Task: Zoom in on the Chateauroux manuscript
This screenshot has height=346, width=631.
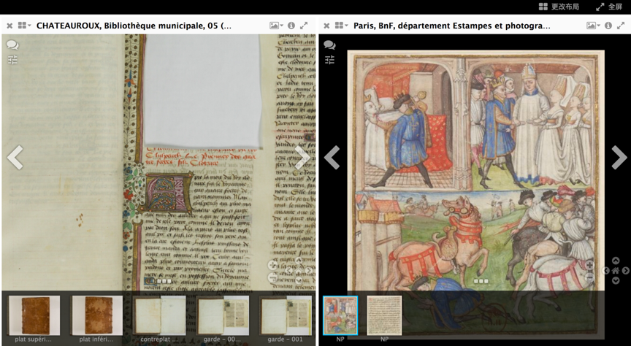Action: point(272,265)
